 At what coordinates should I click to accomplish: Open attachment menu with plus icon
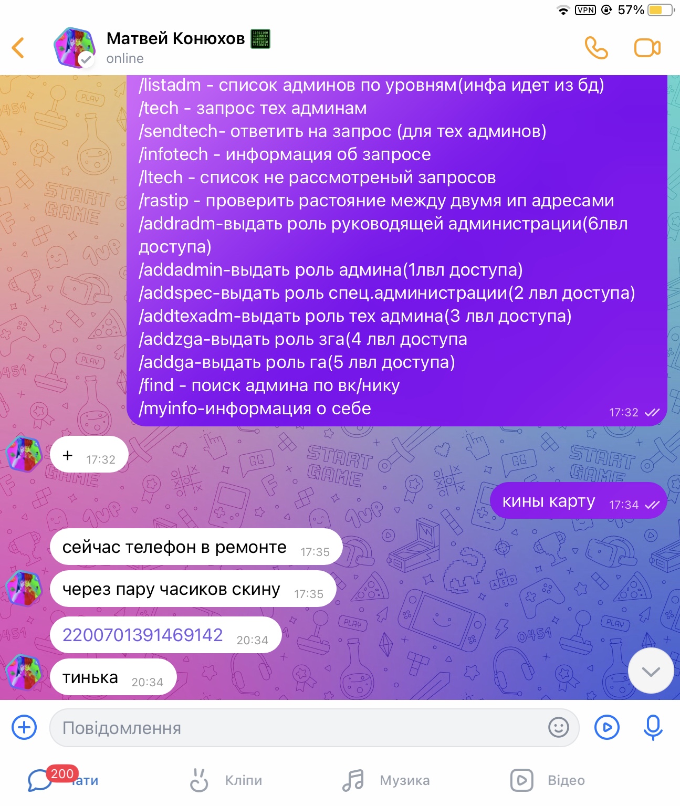(24, 728)
